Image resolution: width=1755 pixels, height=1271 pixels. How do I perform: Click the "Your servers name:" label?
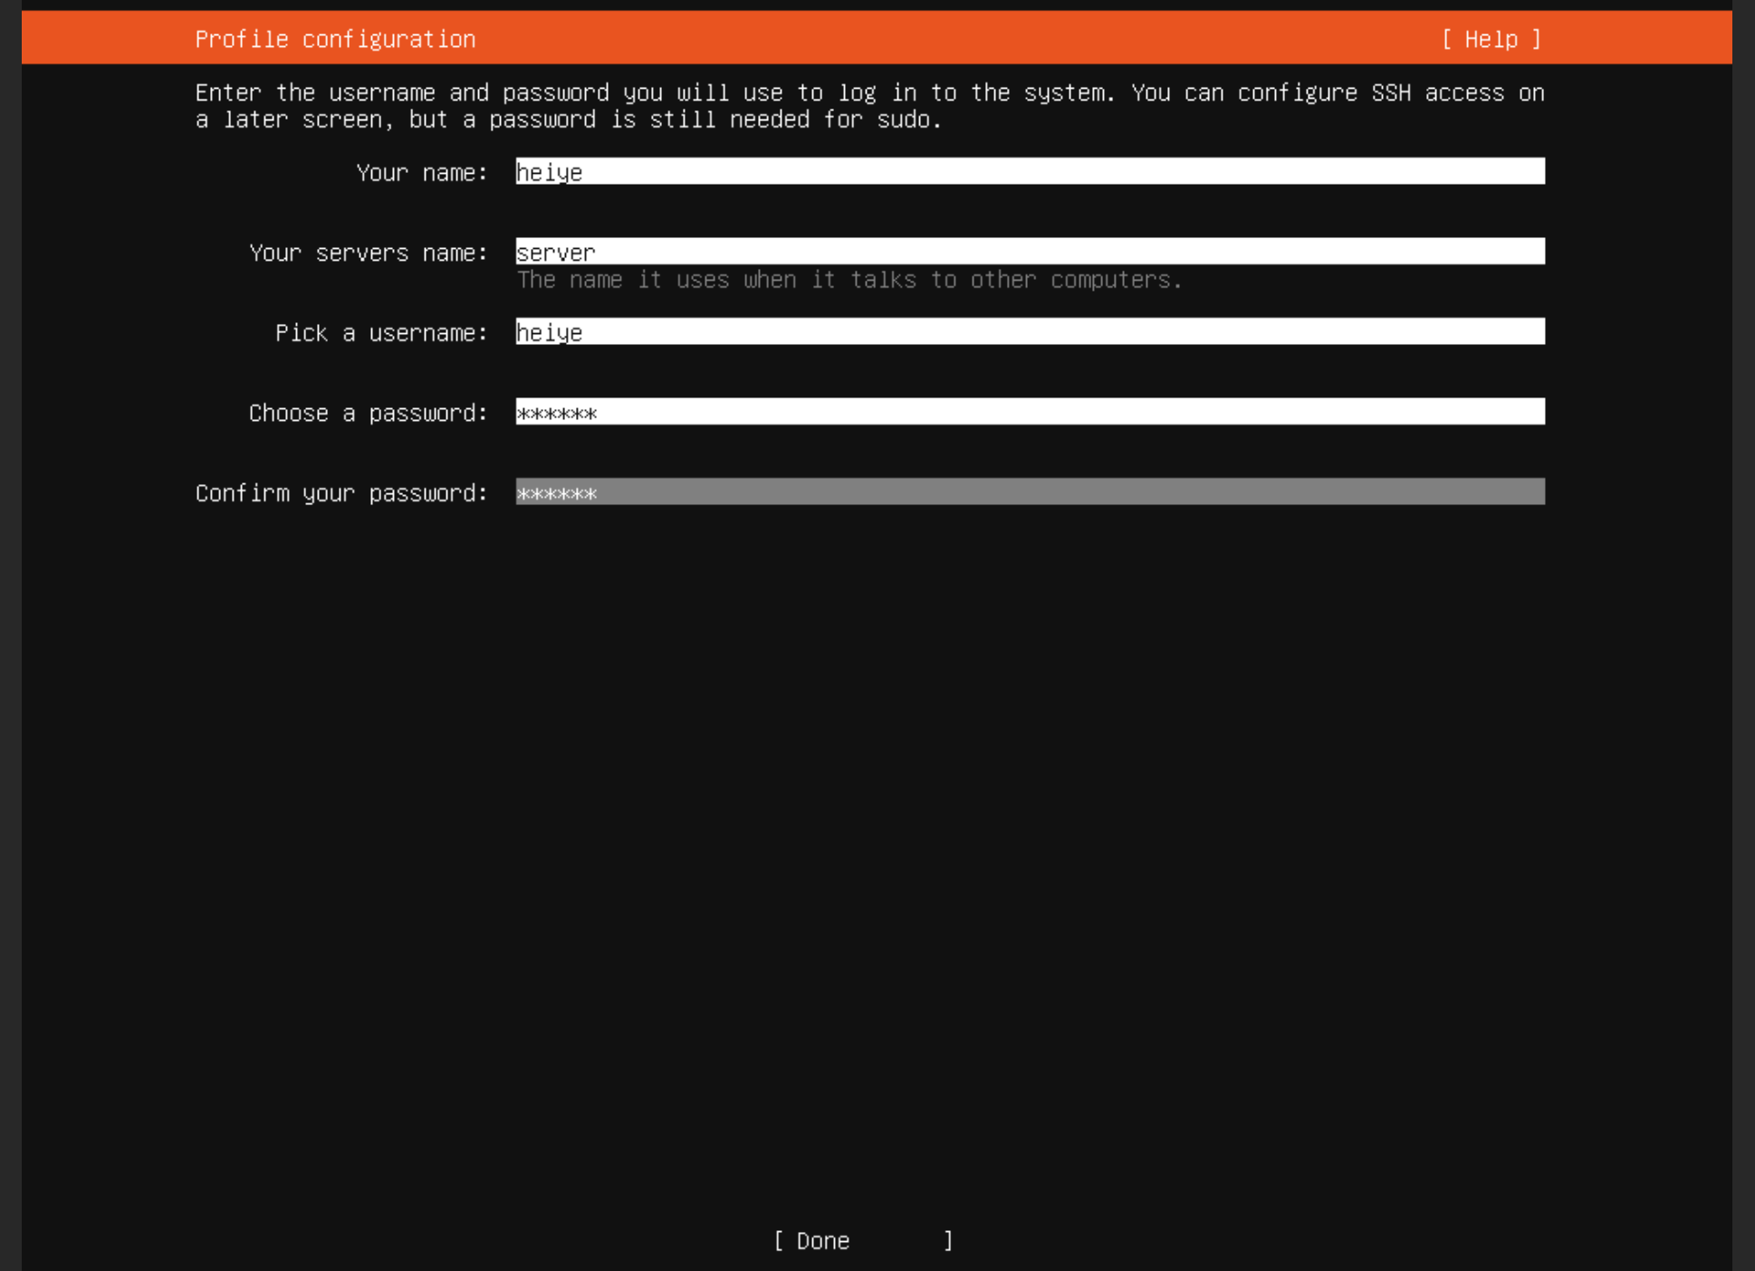click(x=368, y=253)
